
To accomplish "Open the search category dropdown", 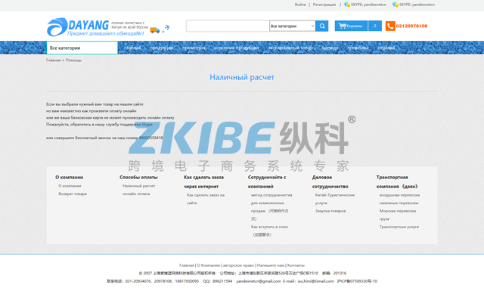I will coord(293,26).
